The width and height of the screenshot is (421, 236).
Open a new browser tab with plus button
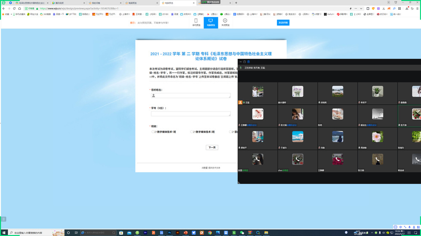click(x=236, y=3)
